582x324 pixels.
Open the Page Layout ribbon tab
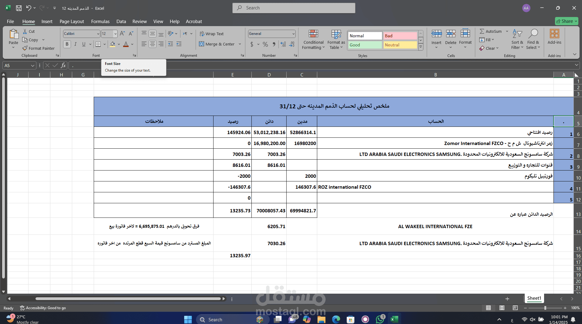click(x=72, y=22)
